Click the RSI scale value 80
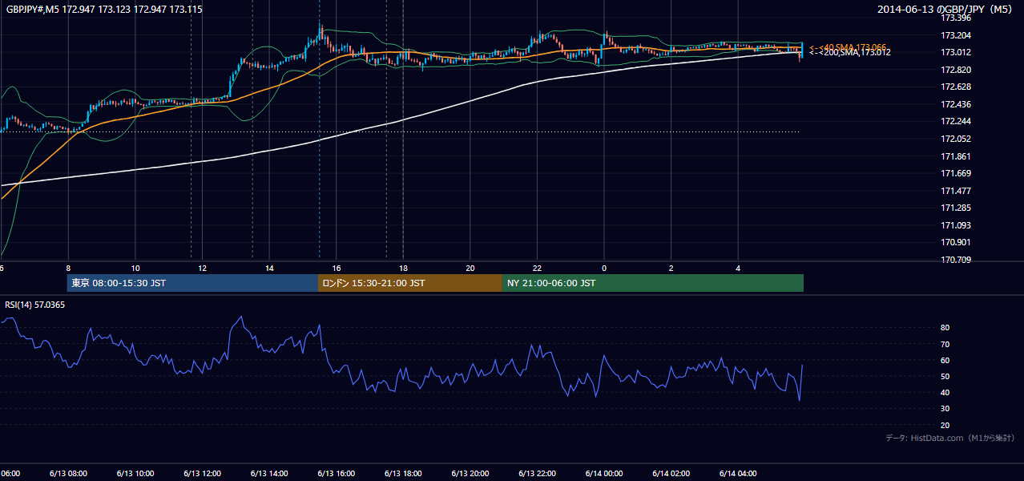 click(945, 328)
